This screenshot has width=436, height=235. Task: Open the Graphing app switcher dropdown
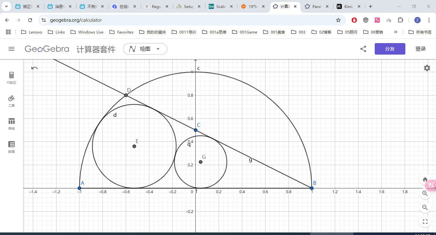(x=145, y=49)
